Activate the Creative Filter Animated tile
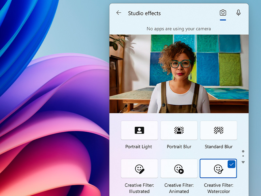This screenshot has height=196, width=261. pos(179,169)
